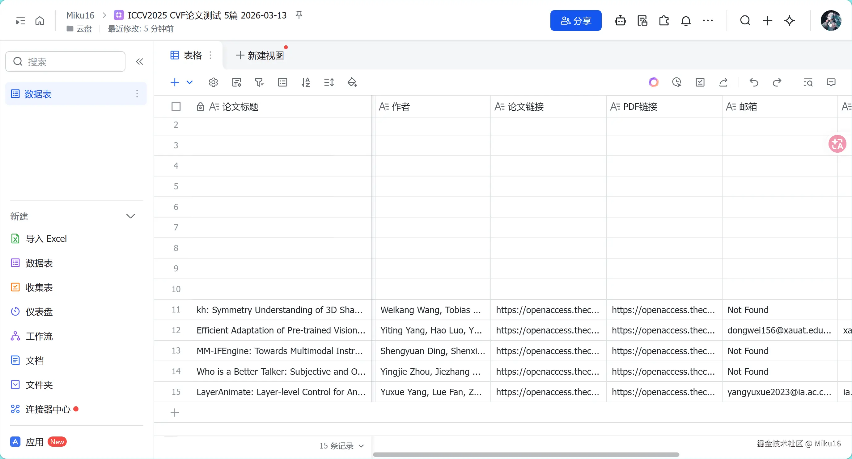The image size is (852, 459).
Task: Click the row height adjustment icon
Action: pyautogui.click(x=329, y=82)
